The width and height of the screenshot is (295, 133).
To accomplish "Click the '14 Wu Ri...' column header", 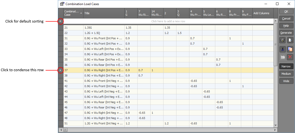I will pyautogui.click(x=157, y=13).
